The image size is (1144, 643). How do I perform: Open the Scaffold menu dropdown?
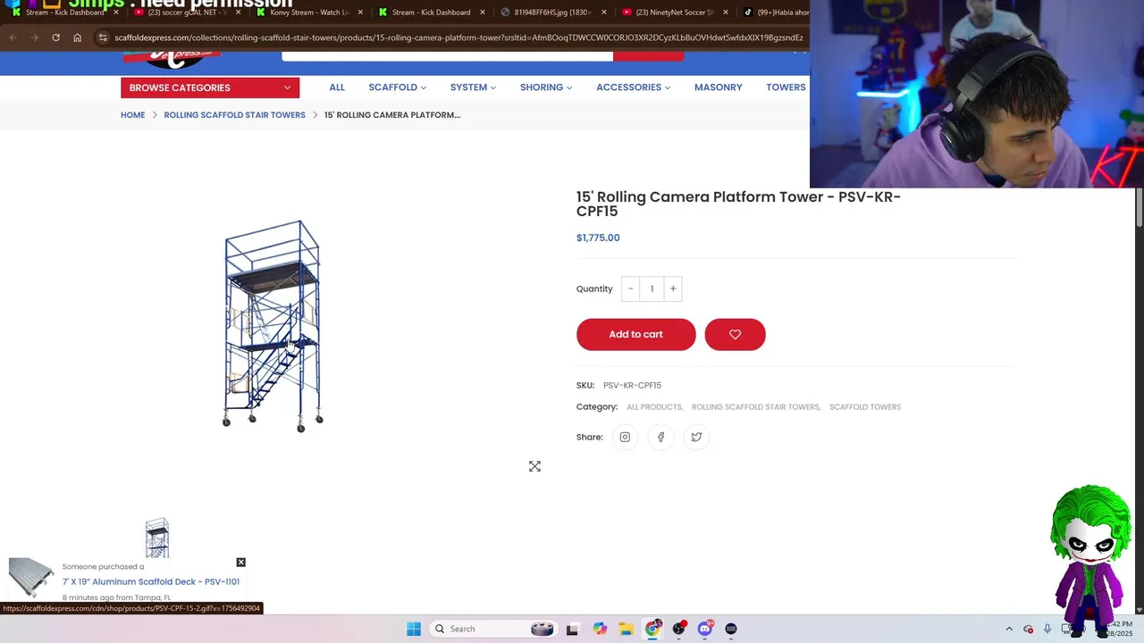coord(397,88)
